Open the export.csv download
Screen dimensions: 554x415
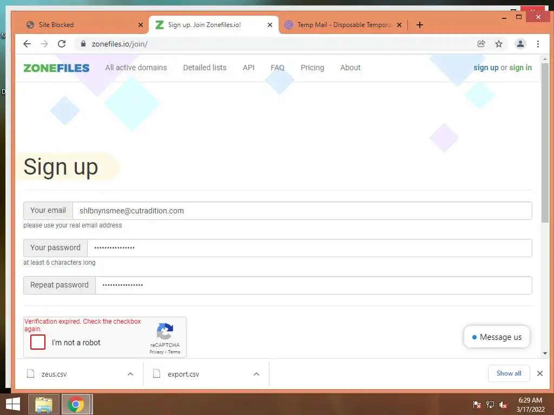183,374
